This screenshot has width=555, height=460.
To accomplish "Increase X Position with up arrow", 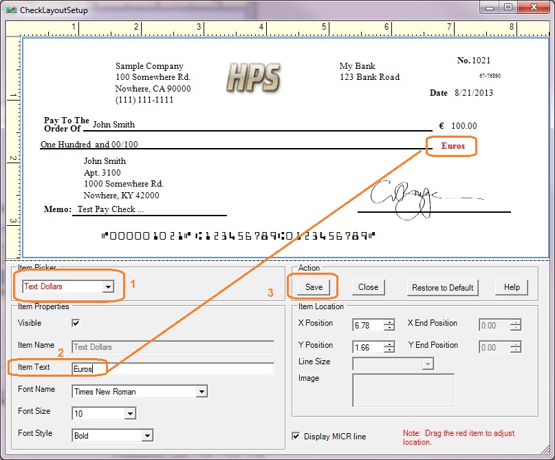I will (389, 322).
